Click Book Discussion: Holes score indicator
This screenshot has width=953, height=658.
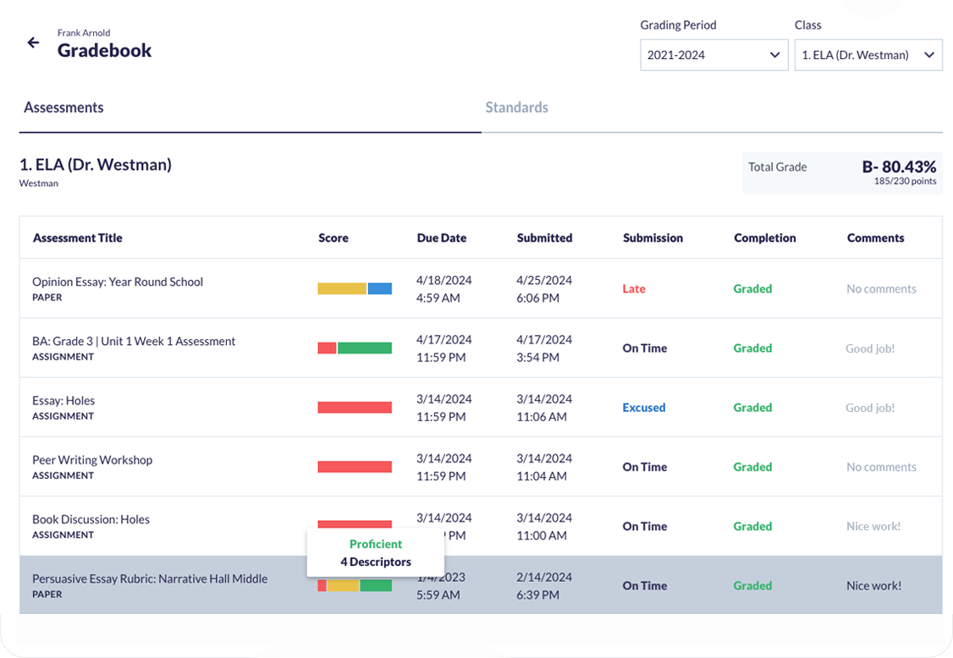(x=354, y=525)
